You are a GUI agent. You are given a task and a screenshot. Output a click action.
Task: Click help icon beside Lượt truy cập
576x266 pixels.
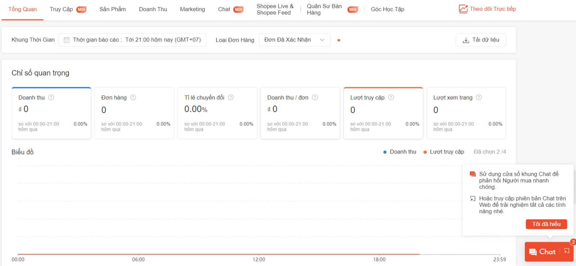tap(391, 97)
